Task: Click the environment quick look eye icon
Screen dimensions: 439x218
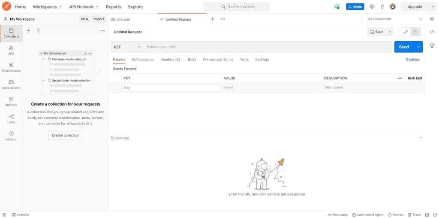Action: (432, 19)
